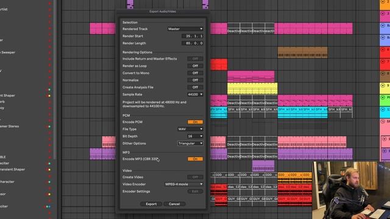Image resolution: width=390 pixels, height=219 pixels.
Task: Click the "Dither Options" label
Action: click(x=134, y=144)
